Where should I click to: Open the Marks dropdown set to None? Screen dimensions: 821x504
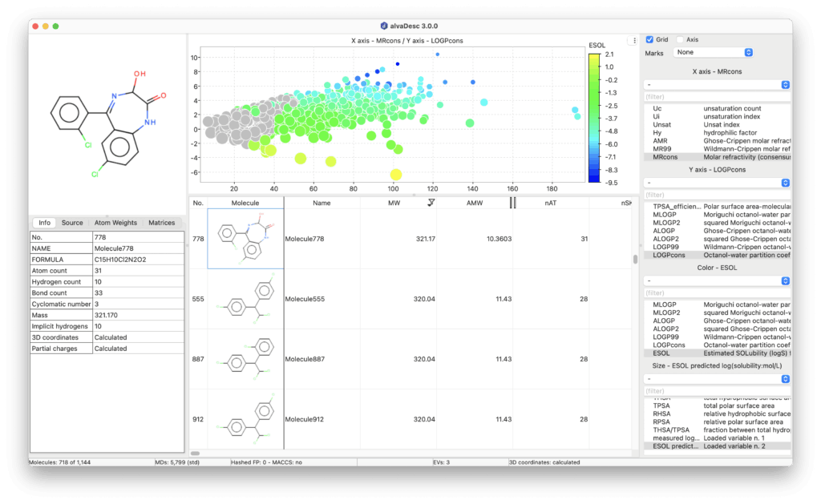tap(714, 53)
